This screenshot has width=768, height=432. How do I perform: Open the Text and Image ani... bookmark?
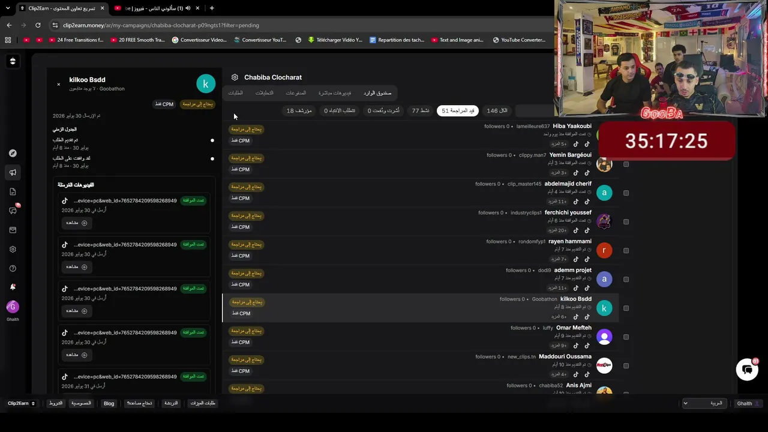(x=457, y=40)
